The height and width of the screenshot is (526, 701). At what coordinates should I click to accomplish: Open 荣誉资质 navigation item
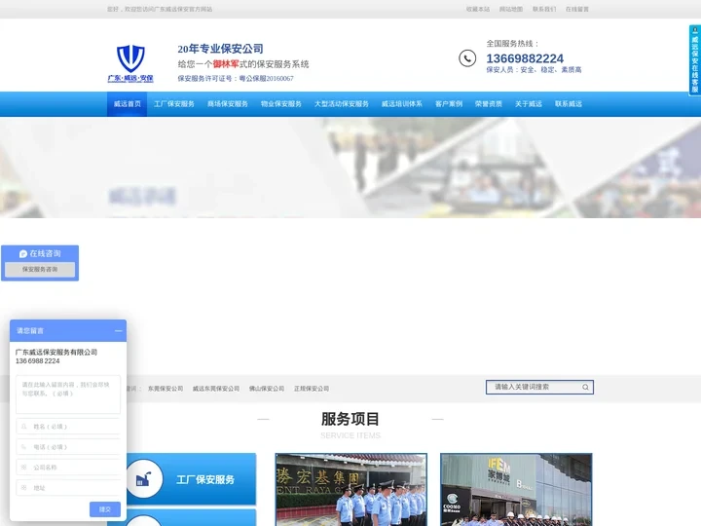point(489,104)
